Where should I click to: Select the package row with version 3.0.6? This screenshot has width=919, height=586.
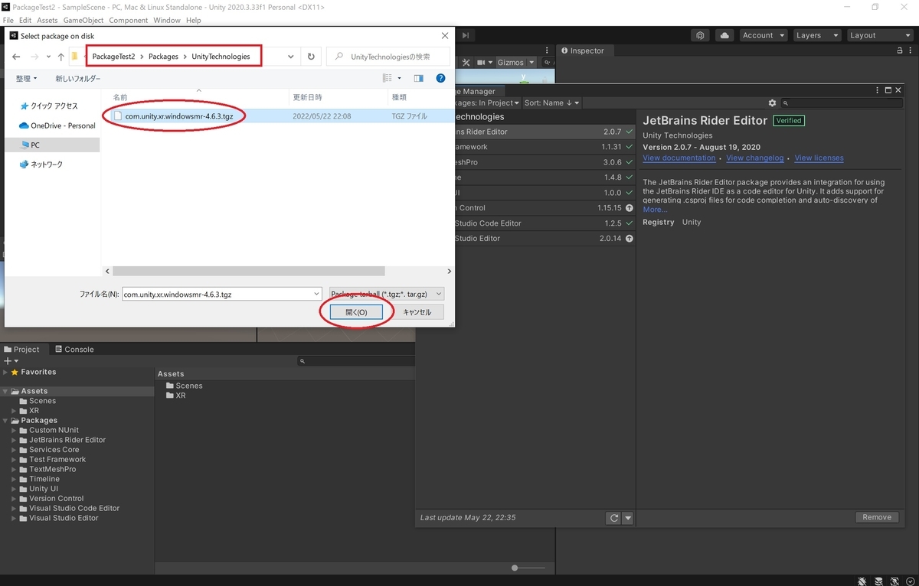click(526, 162)
